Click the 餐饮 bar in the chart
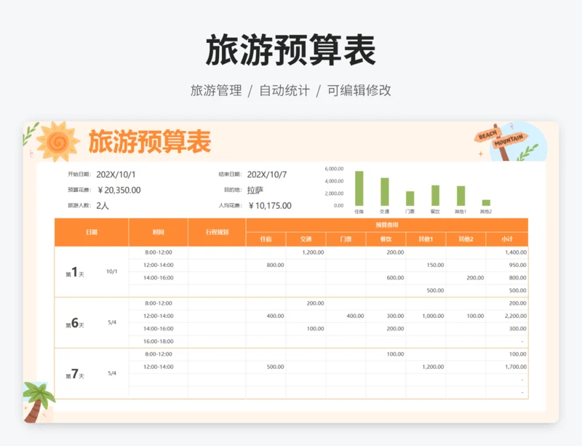Viewport: 582px width, 446px height. point(435,195)
